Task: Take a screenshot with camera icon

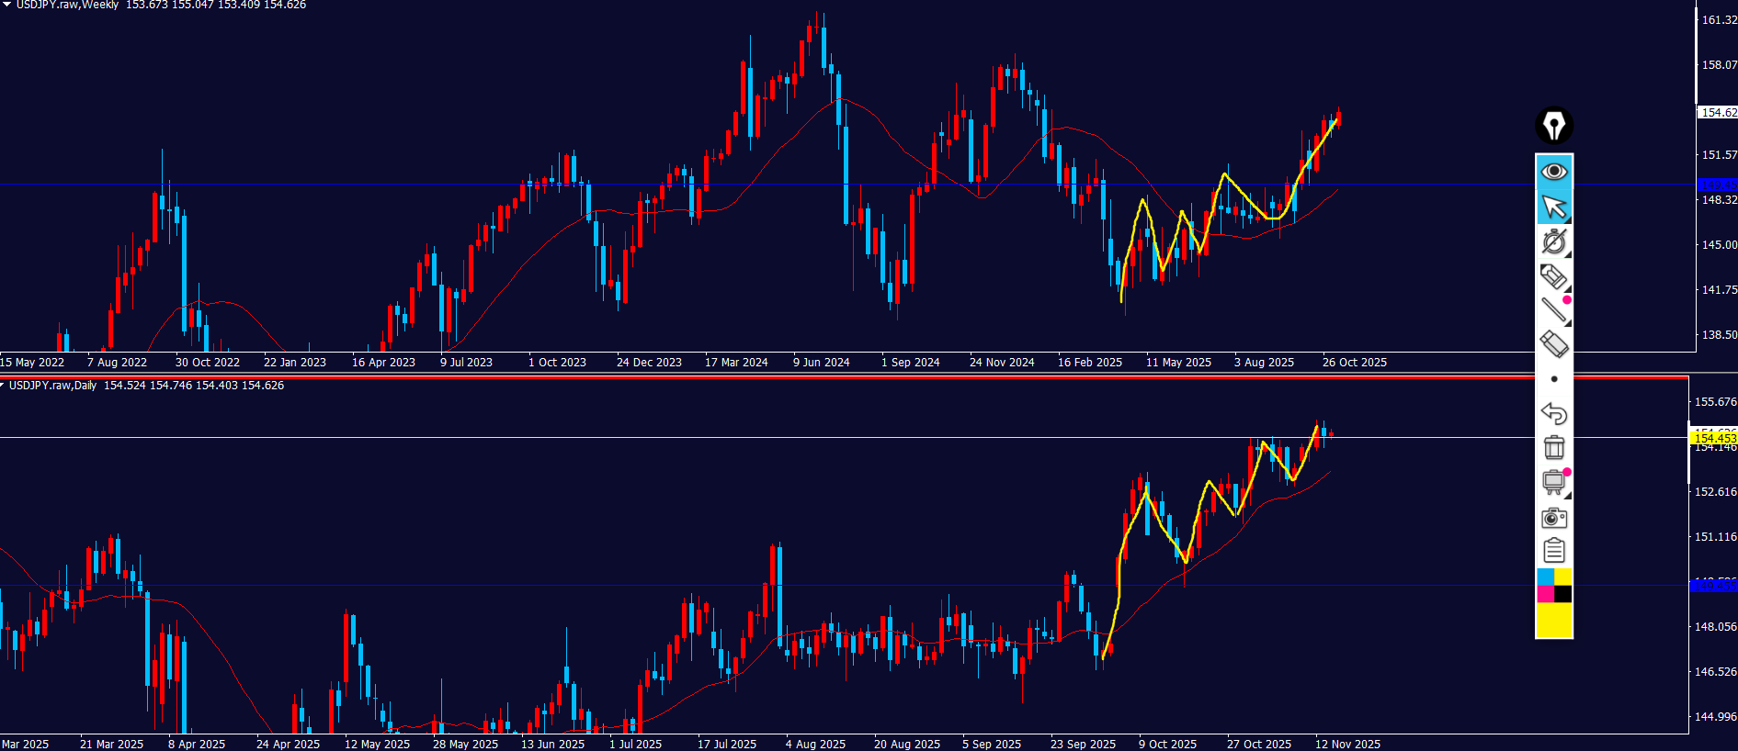Action: point(1553,518)
